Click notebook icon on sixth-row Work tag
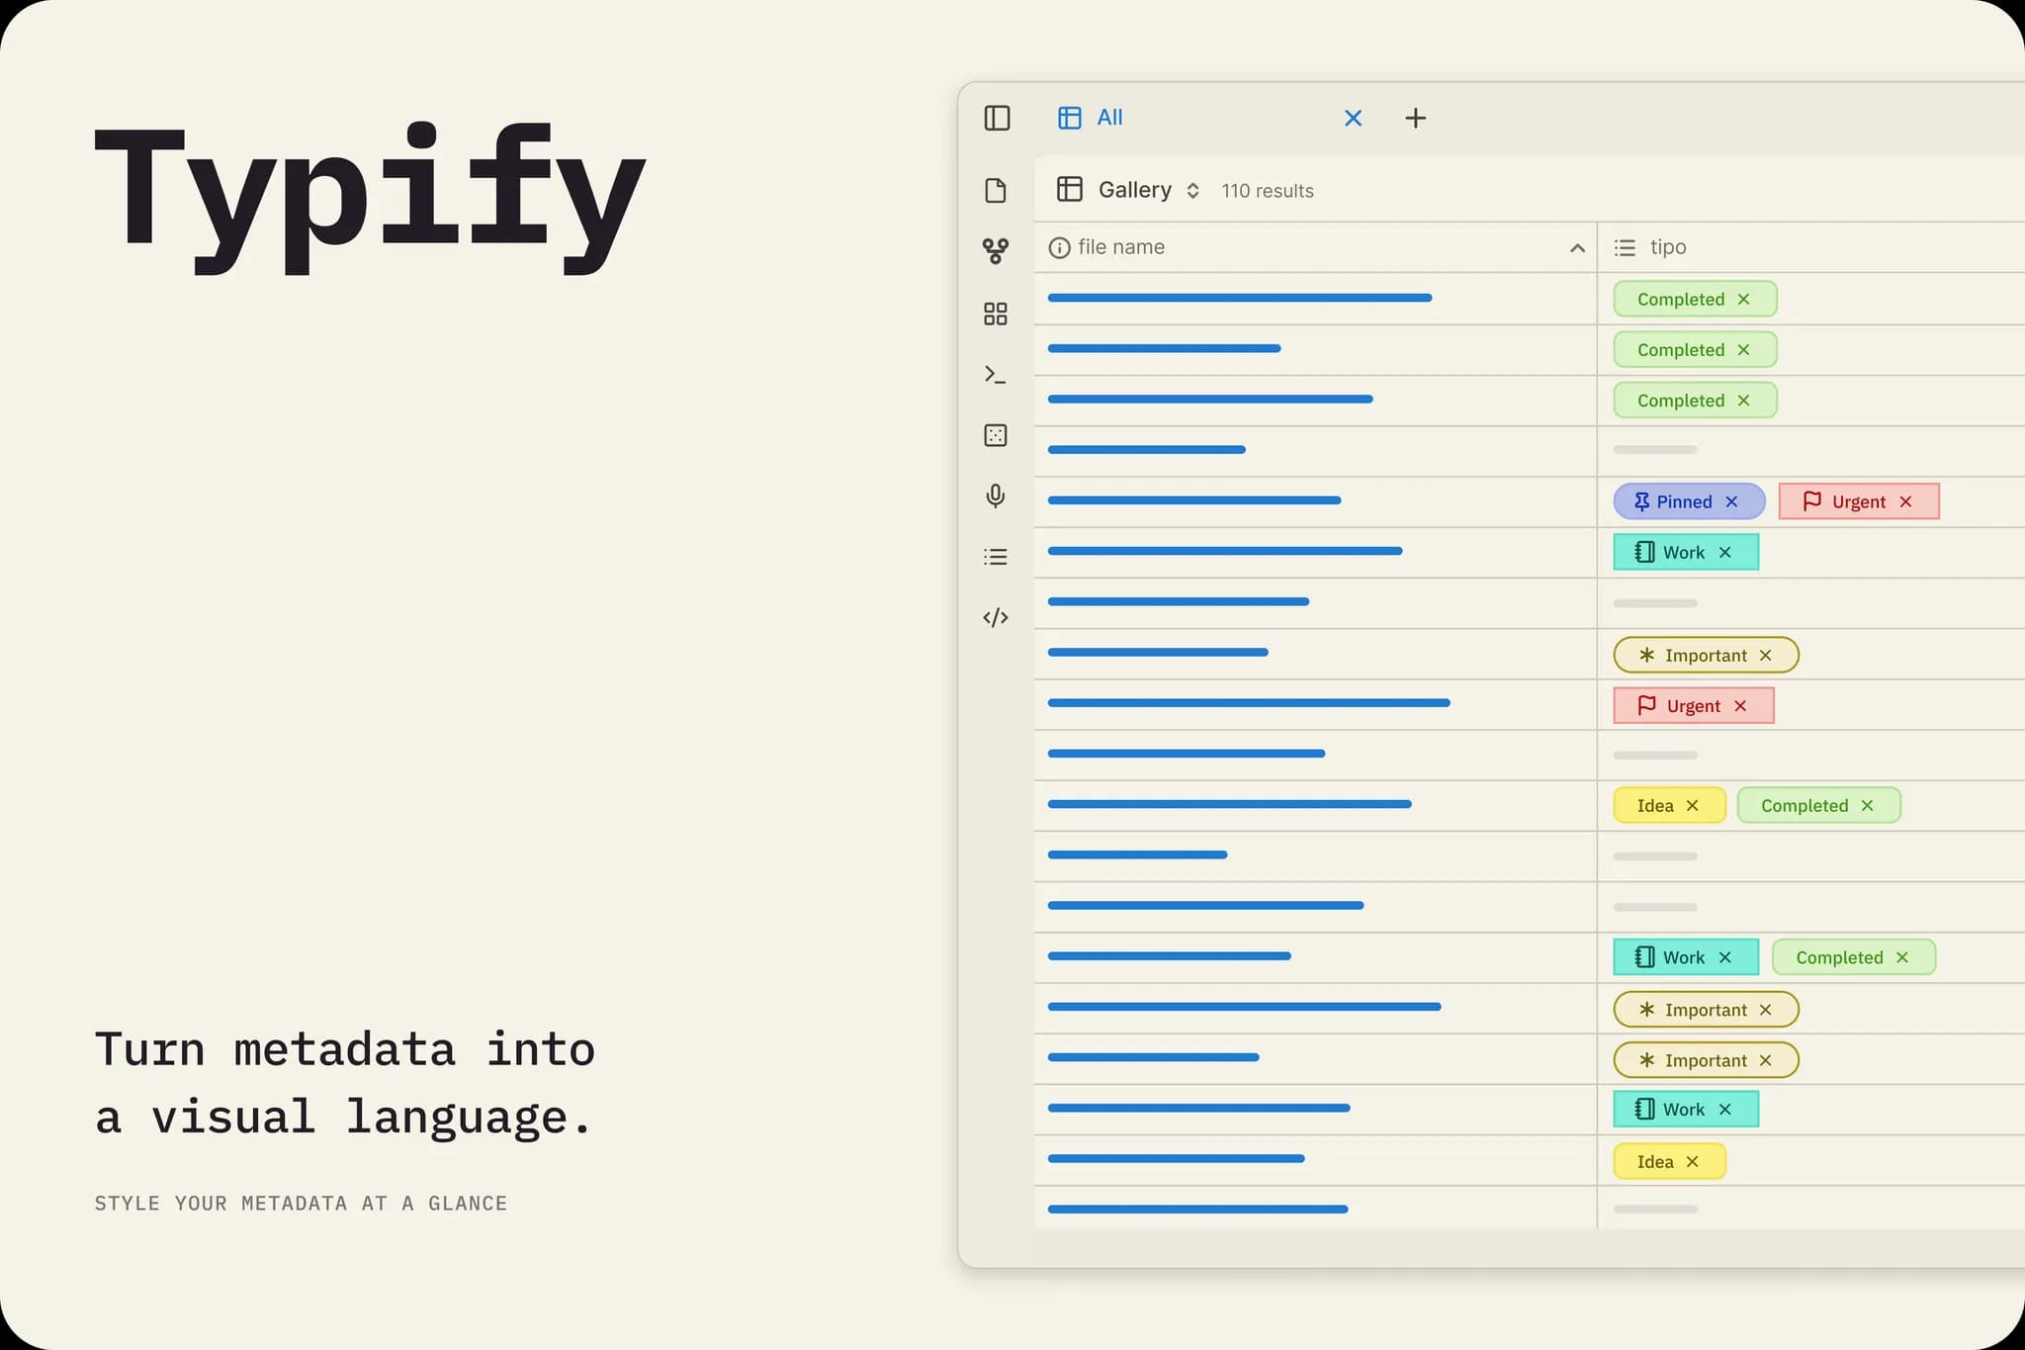 pyautogui.click(x=1644, y=552)
